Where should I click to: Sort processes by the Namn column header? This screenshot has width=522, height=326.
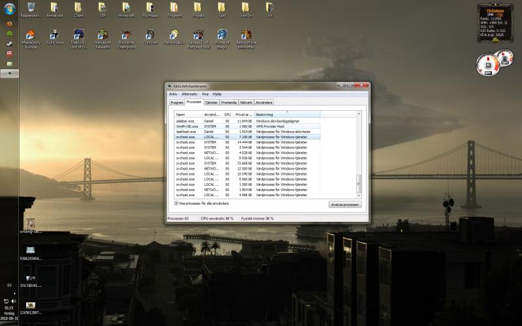(x=181, y=115)
